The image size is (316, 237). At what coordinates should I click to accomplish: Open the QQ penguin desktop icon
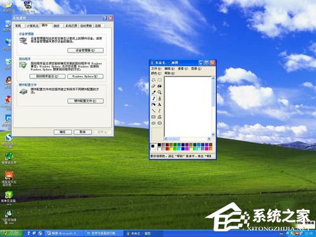tap(8, 81)
